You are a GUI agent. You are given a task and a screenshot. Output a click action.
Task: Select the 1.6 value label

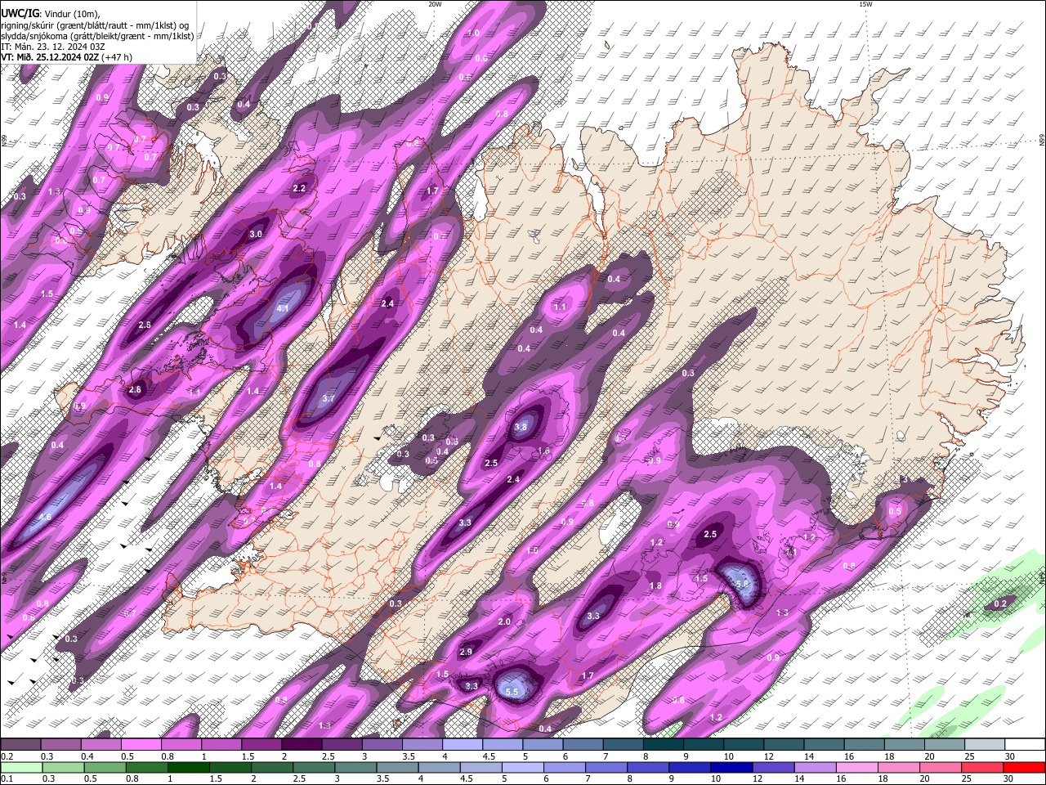tap(544, 451)
